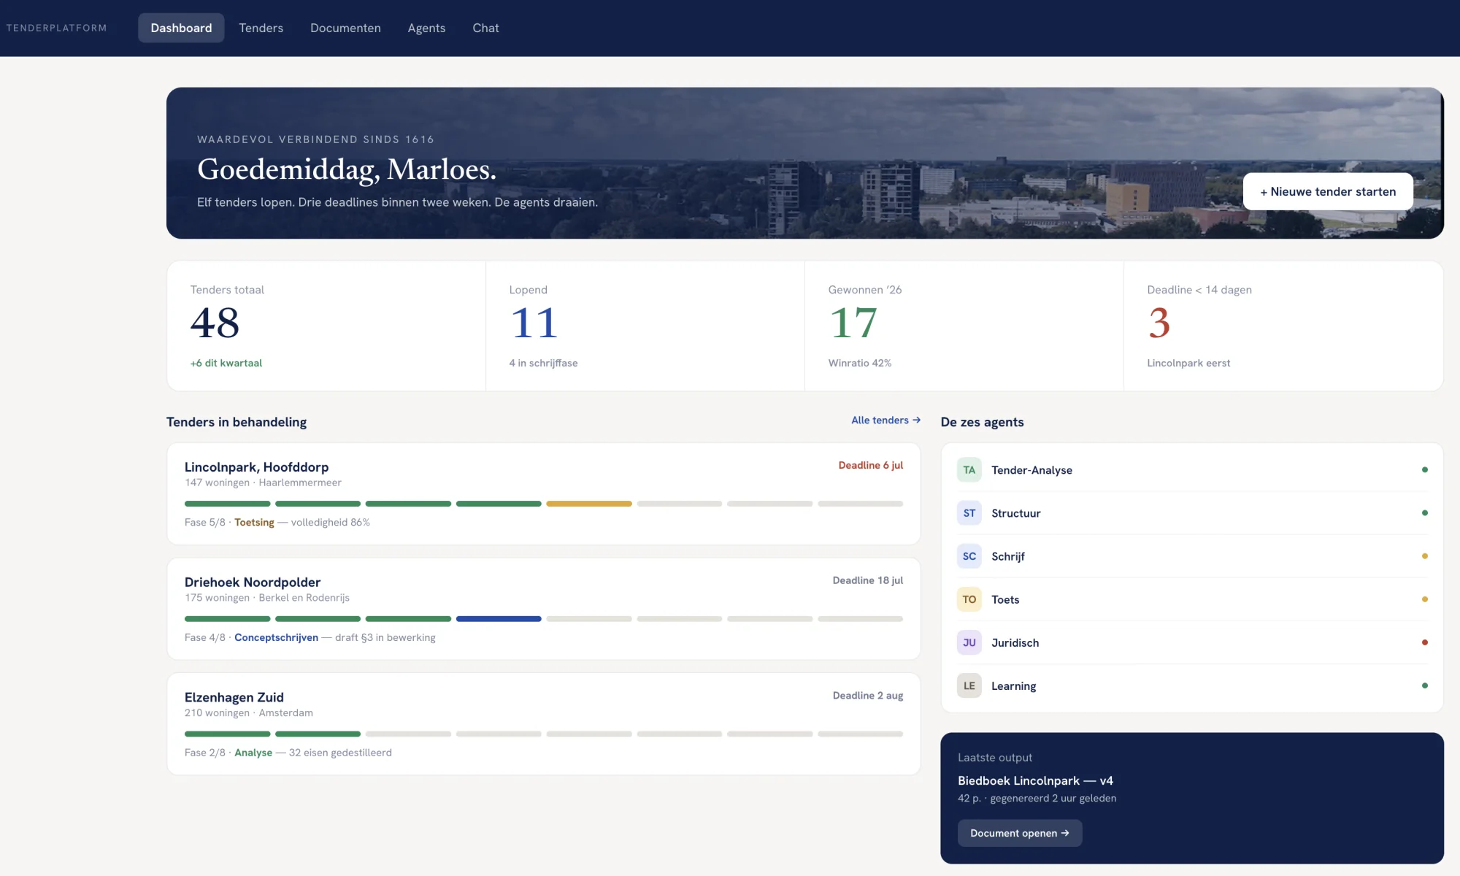The height and width of the screenshot is (876, 1460).
Task: Click the Deadline < 14 dagen stat card
Action: pos(1283,326)
